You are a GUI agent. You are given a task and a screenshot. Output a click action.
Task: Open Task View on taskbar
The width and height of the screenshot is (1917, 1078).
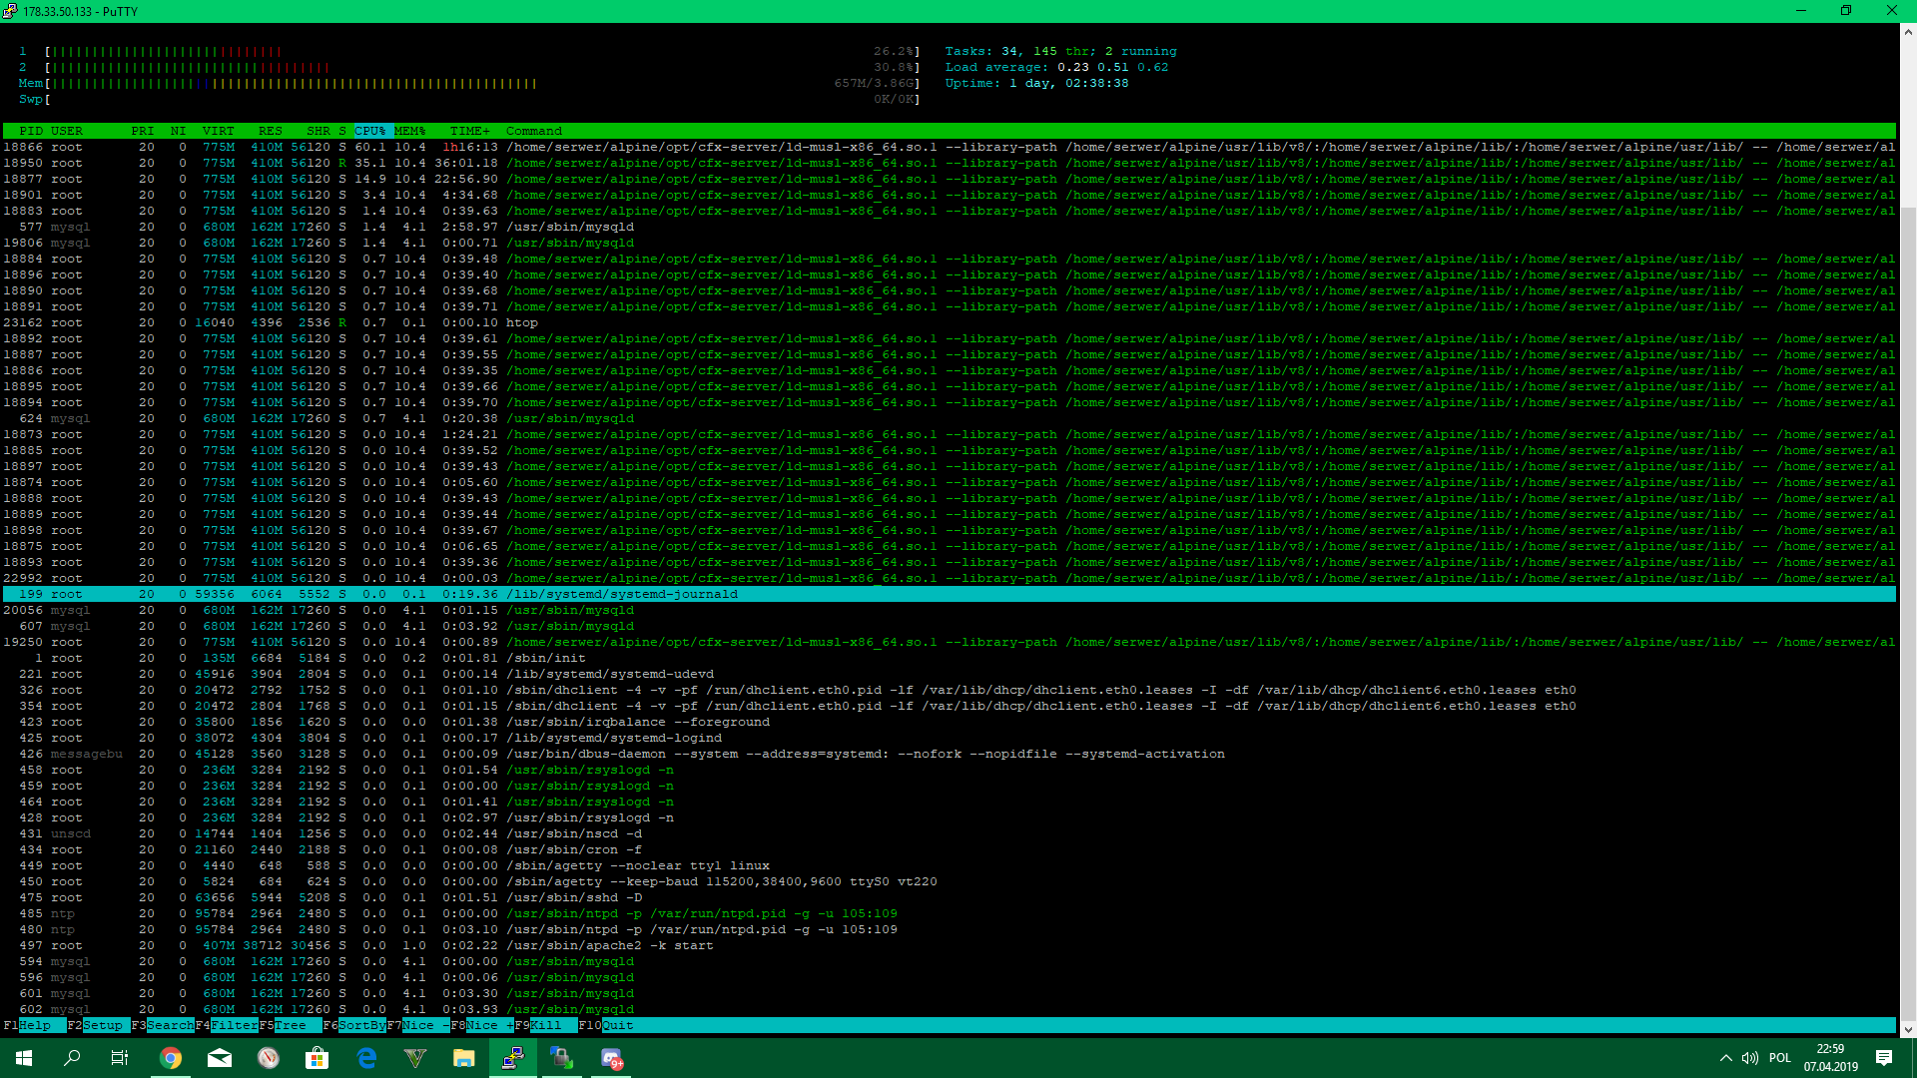120,1058
